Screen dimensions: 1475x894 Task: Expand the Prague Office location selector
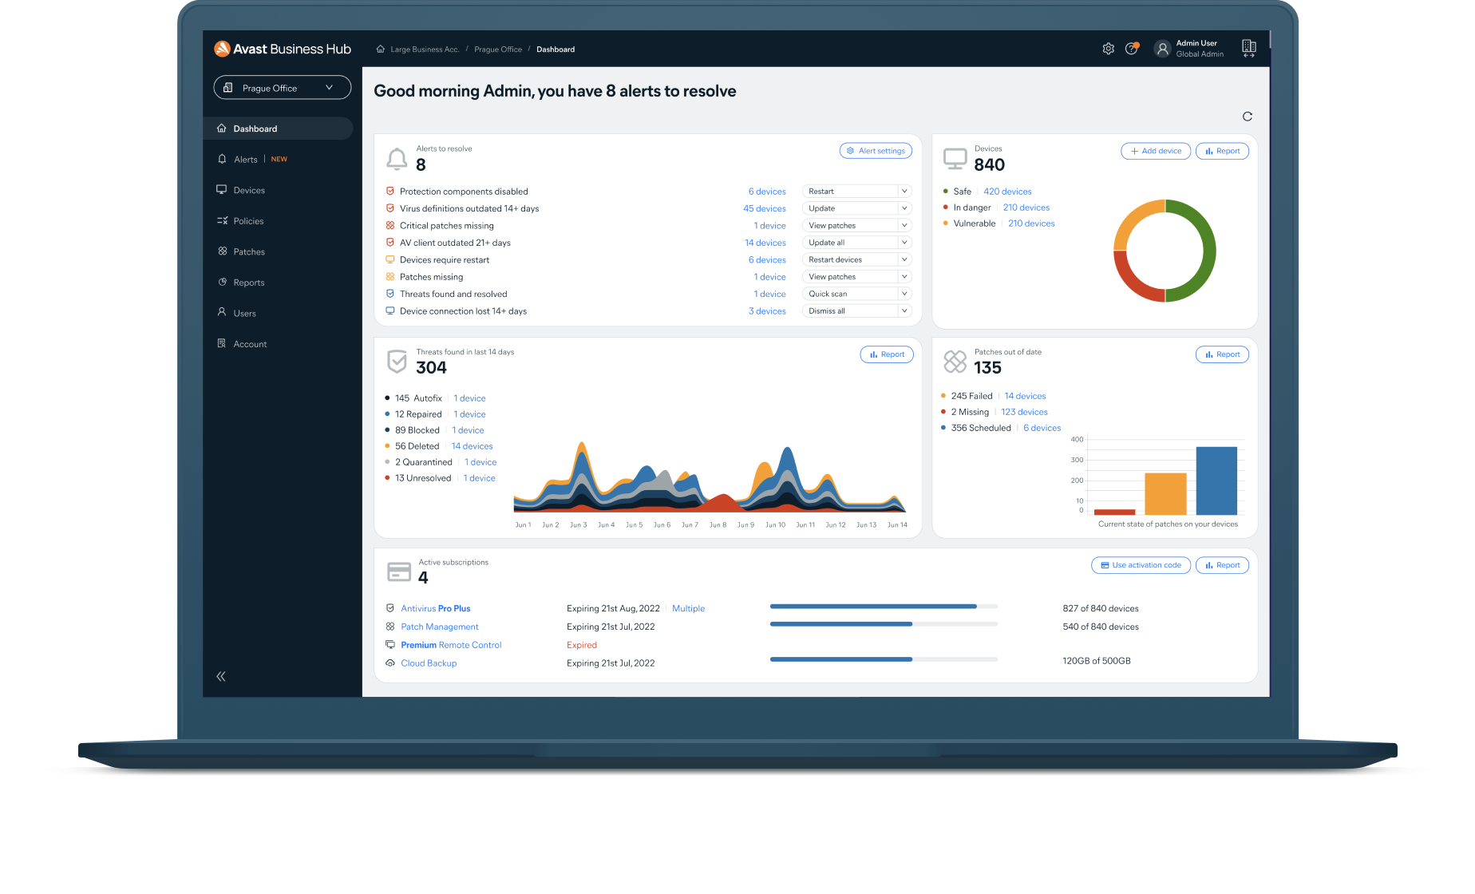click(x=281, y=87)
